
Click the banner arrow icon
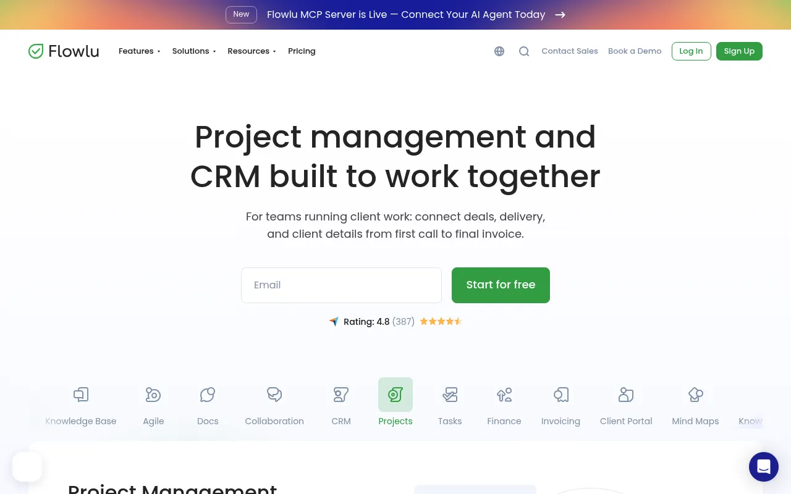point(560,15)
